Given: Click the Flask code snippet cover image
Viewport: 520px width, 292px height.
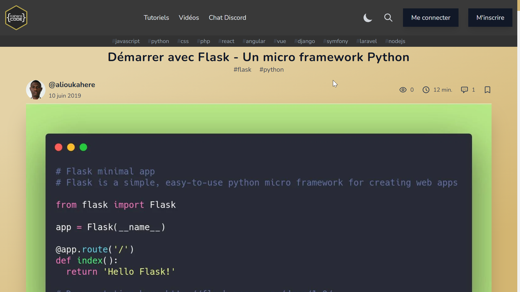Looking at the screenshot, I should [x=259, y=198].
